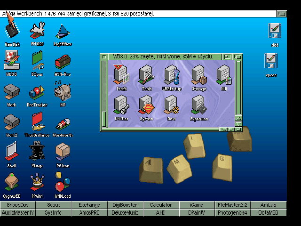Click the Workbench screen depth gadget
301x226 pixels.
pos(281,14)
